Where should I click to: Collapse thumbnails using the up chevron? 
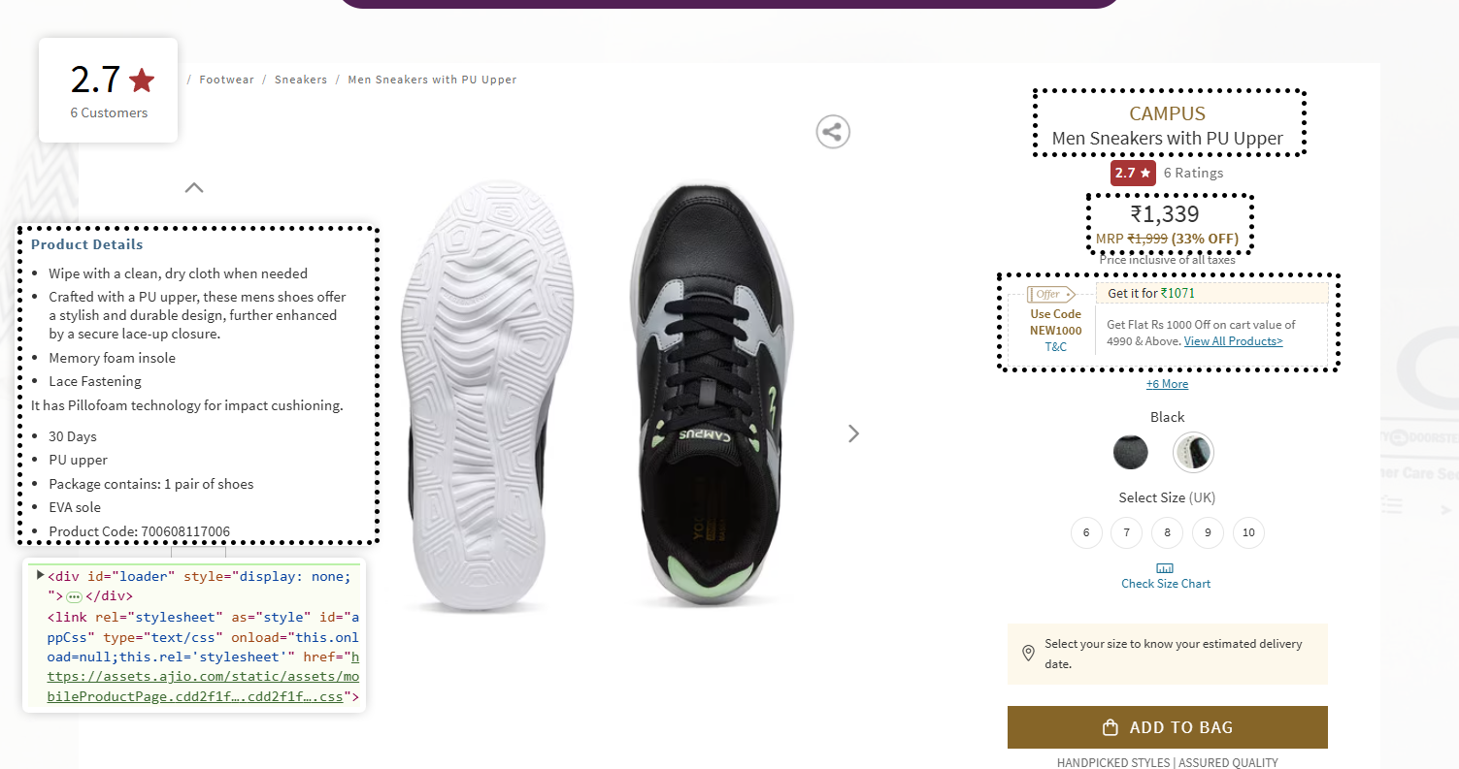[x=194, y=187]
